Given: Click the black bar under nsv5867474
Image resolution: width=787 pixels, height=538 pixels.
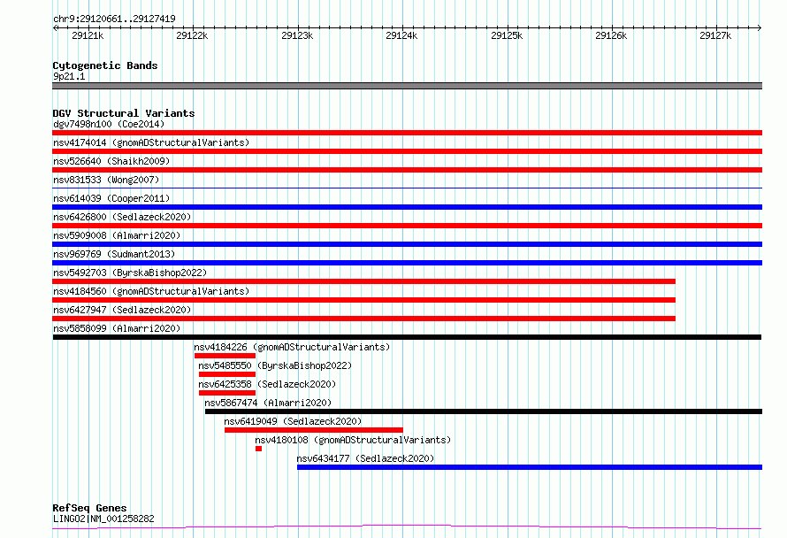Looking at the screenshot, I should (x=484, y=411).
